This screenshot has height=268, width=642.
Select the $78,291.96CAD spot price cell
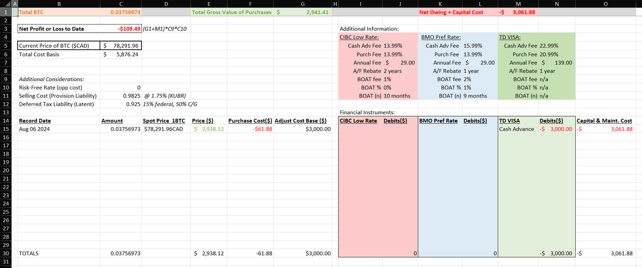(166, 129)
